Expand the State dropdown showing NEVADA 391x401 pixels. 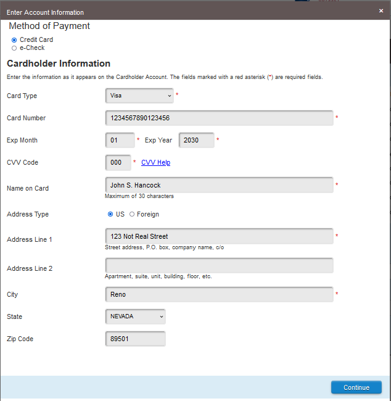(x=135, y=316)
